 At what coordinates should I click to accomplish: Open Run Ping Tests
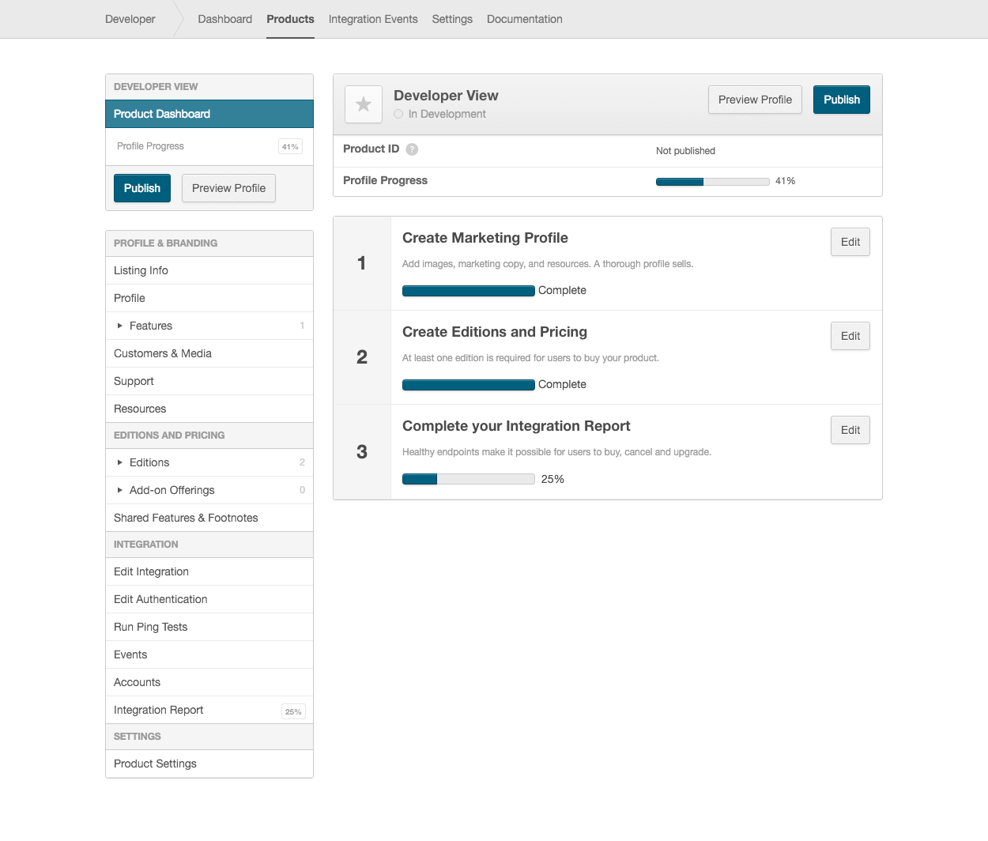pos(209,627)
